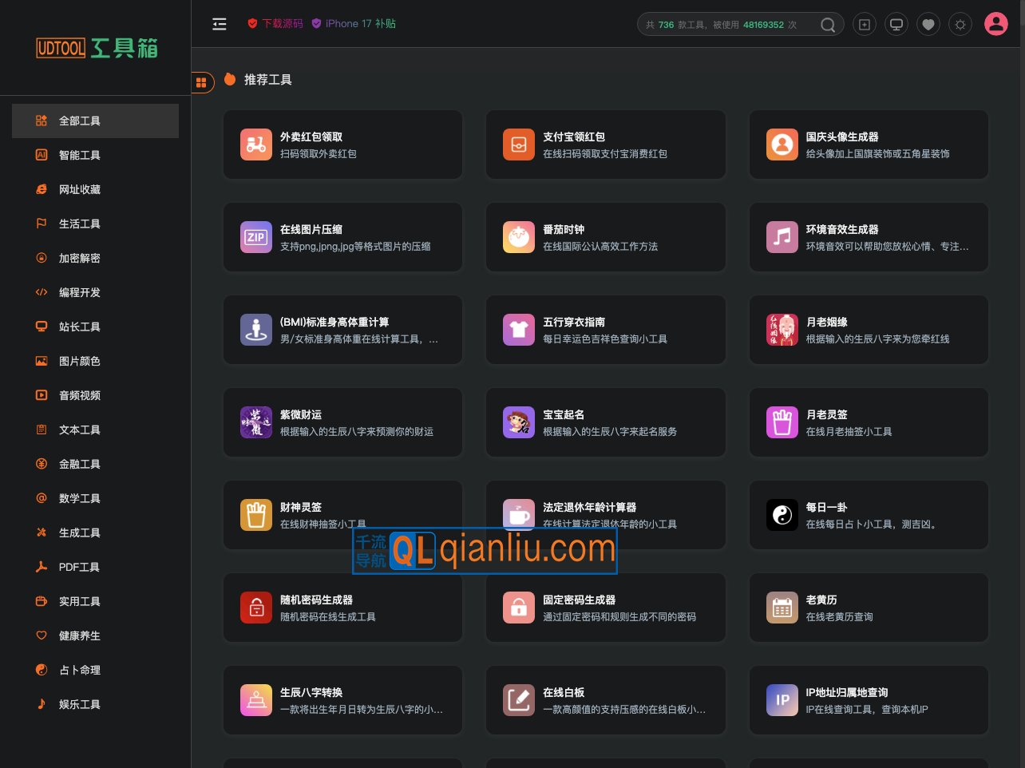Open the 老黄历 calendar icon

[782, 608]
